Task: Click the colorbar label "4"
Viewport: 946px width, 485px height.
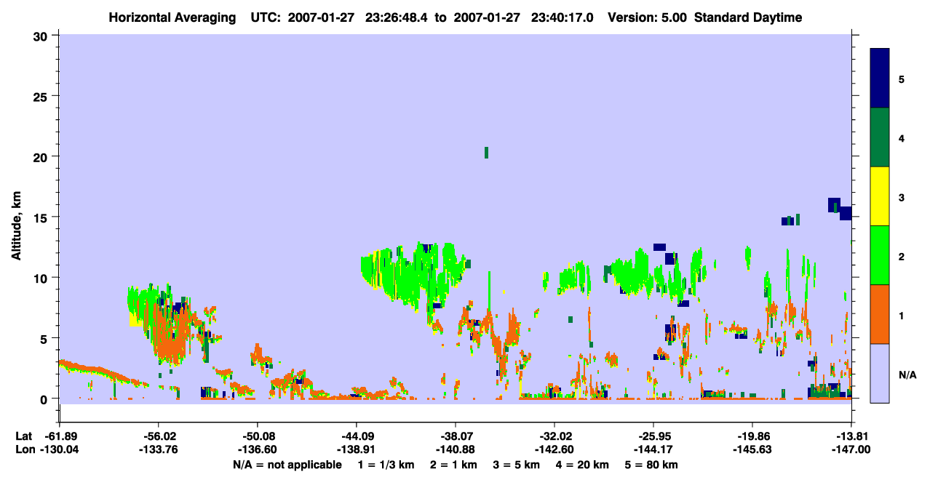Action: [902, 137]
